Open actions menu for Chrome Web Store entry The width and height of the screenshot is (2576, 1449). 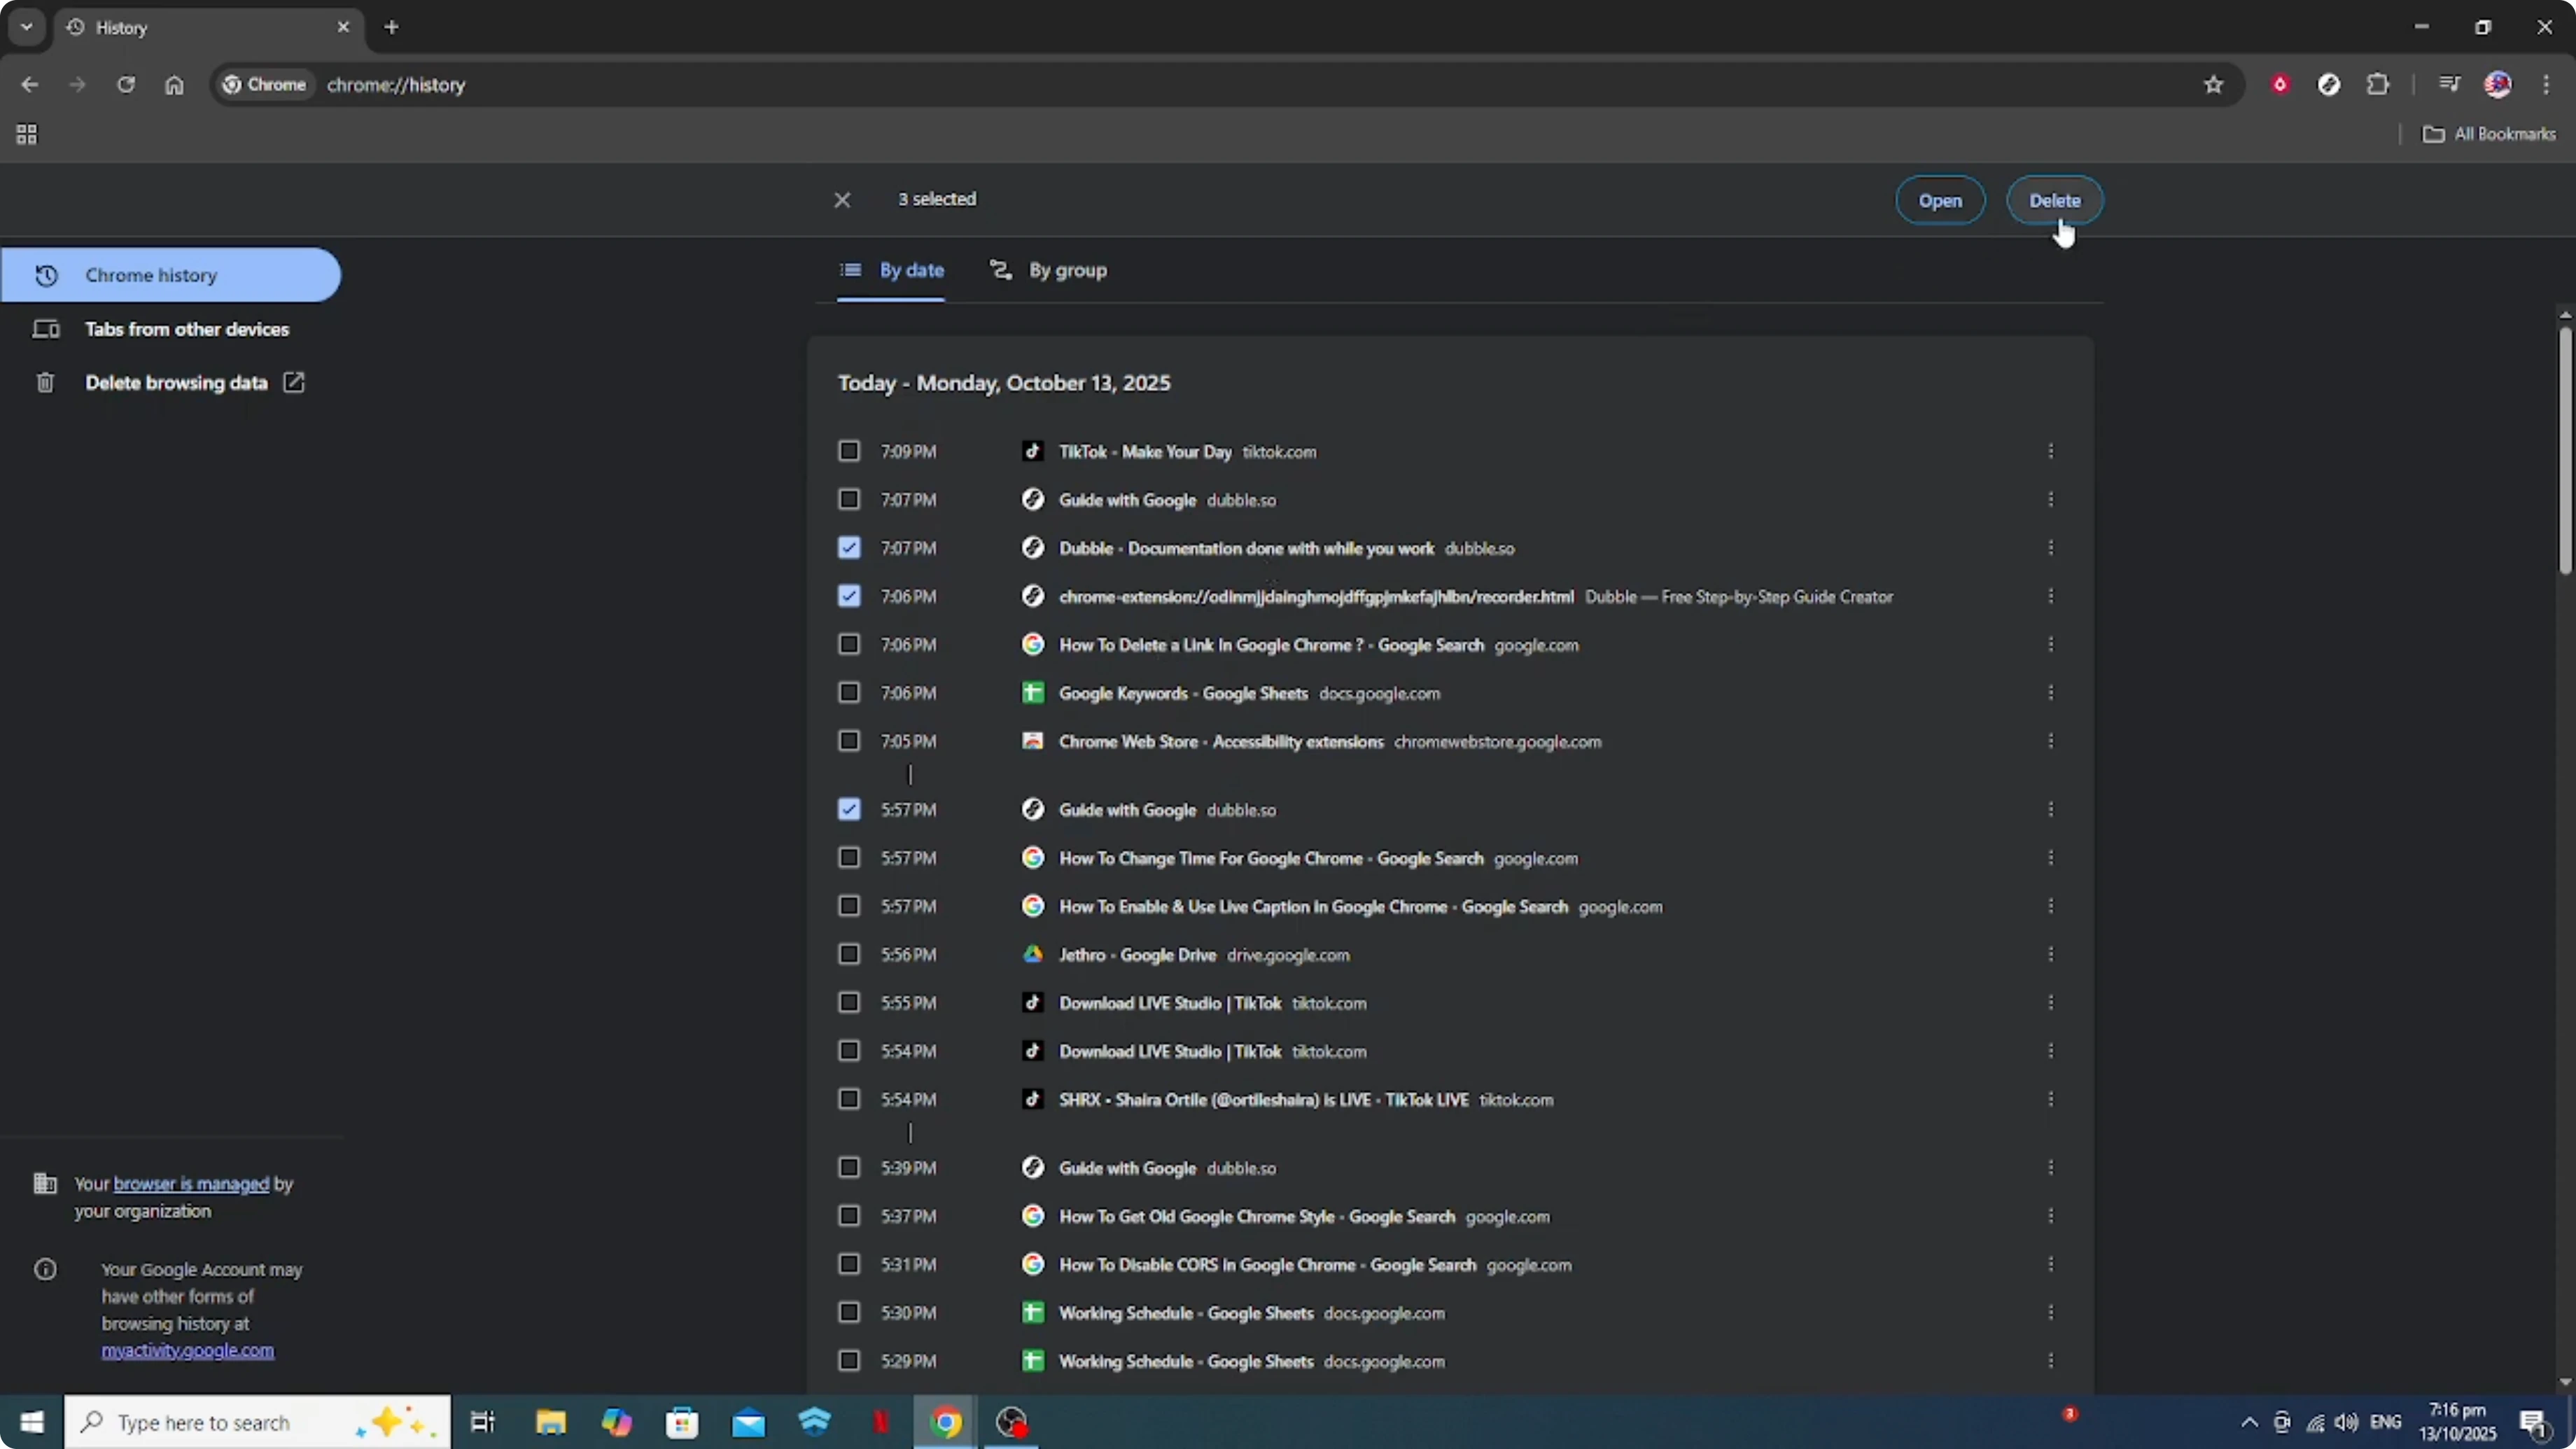pyautogui.click(x=2050, y=741)
